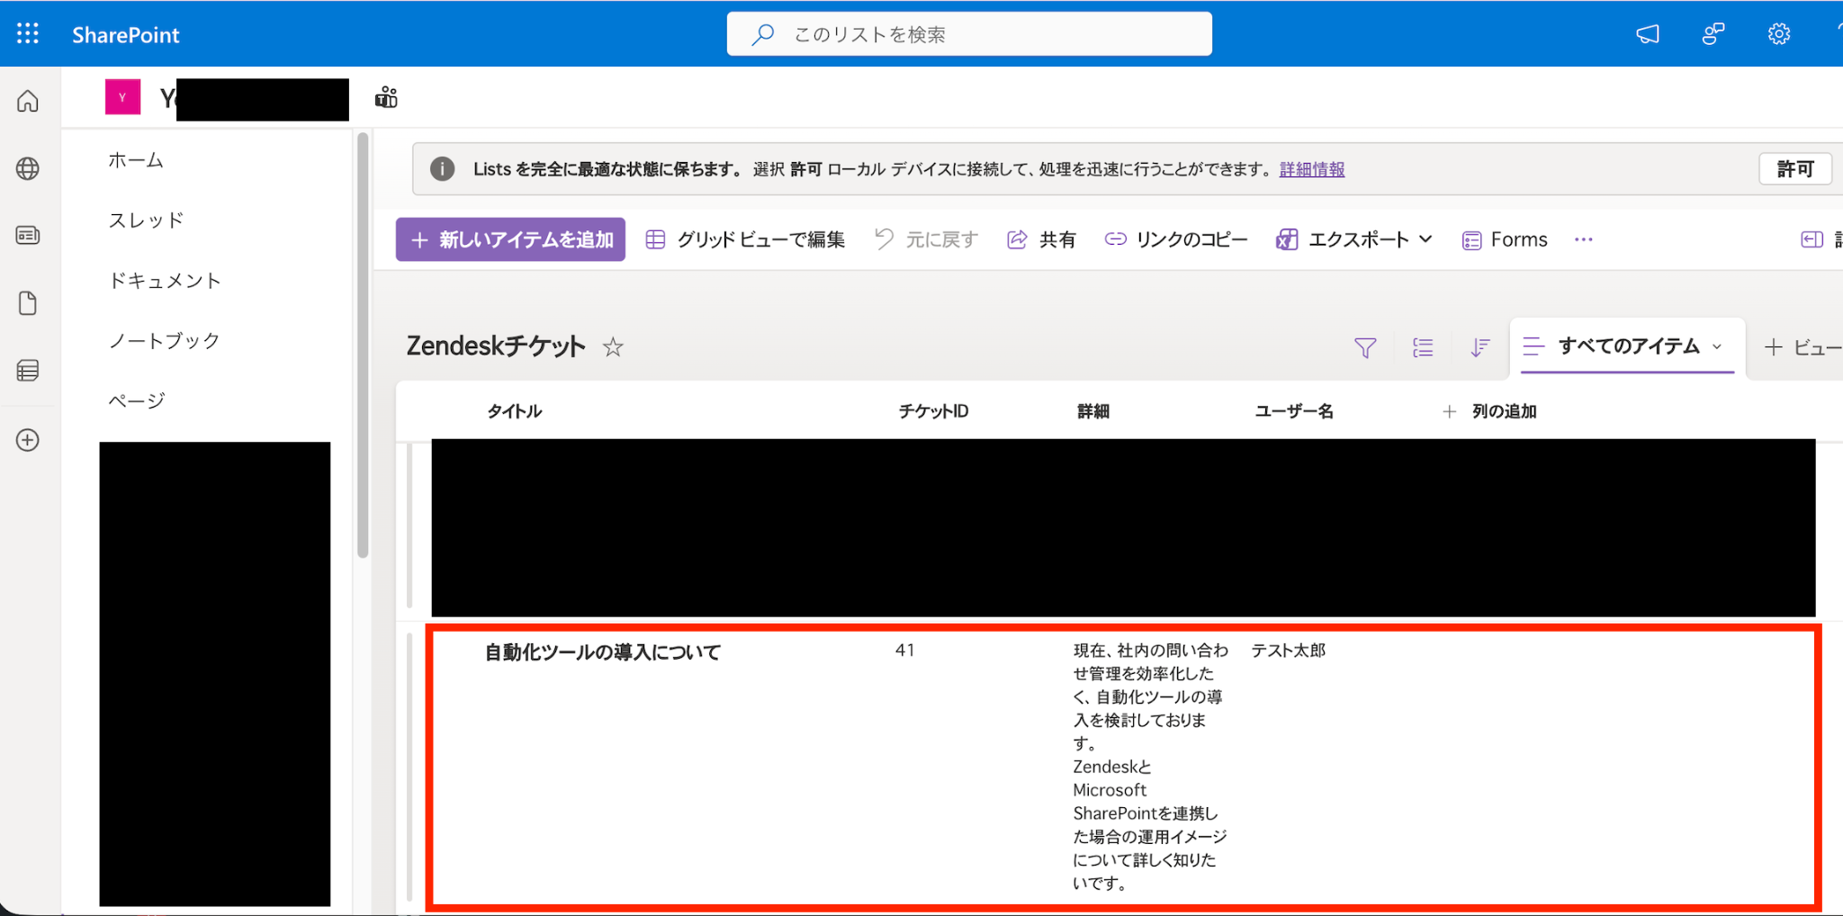Open the filter pane funnel icon
This screenshot has height=916, width=1843.
pyautogui.click(x=1365, y=347)
